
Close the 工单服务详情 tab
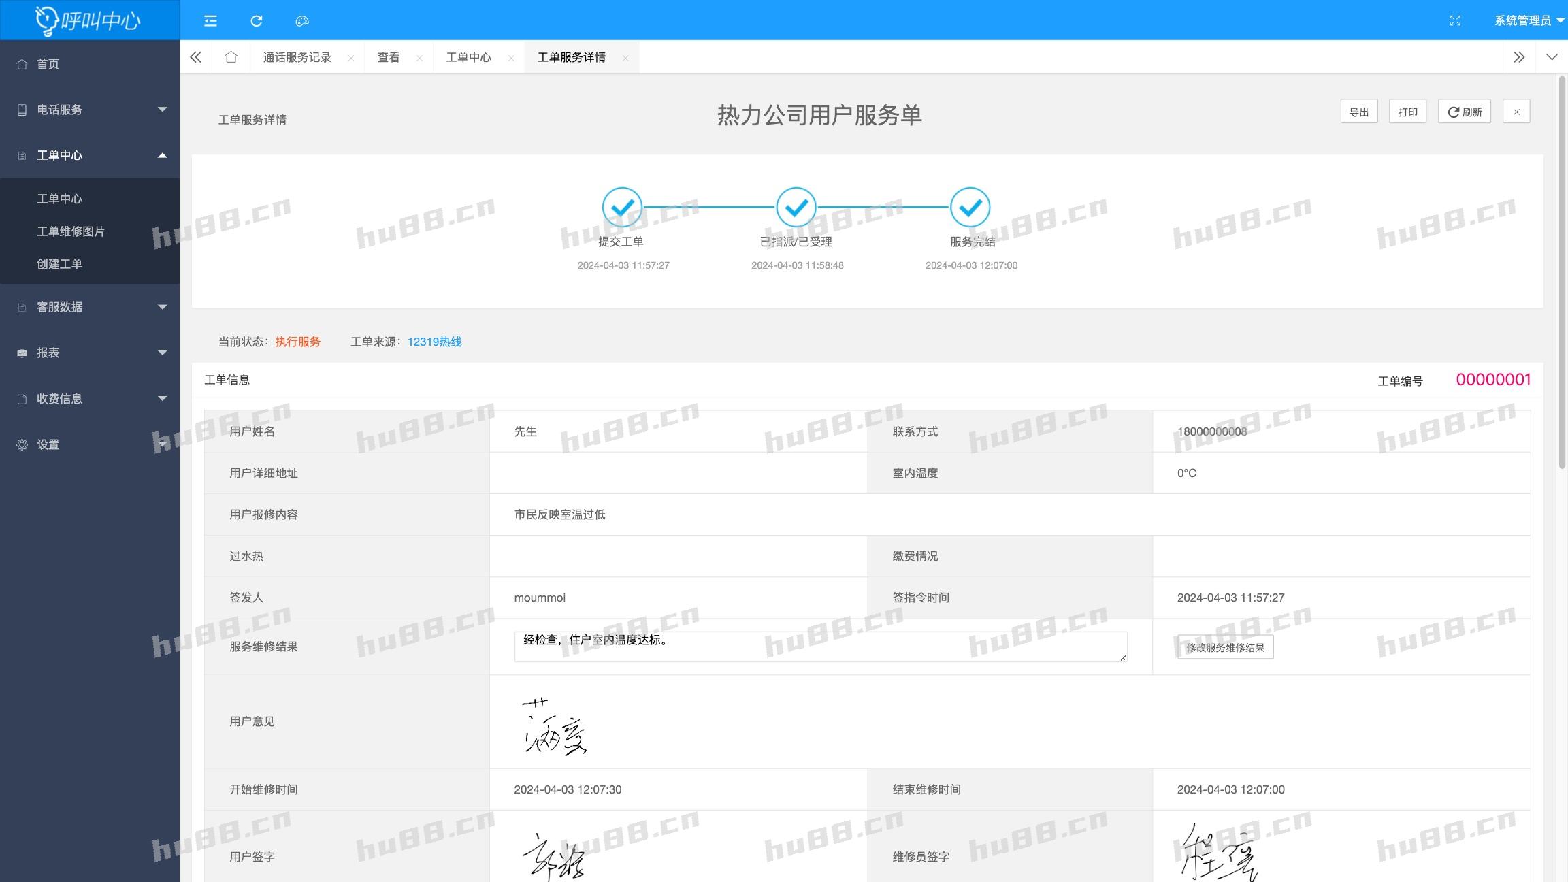pos(625,59)
